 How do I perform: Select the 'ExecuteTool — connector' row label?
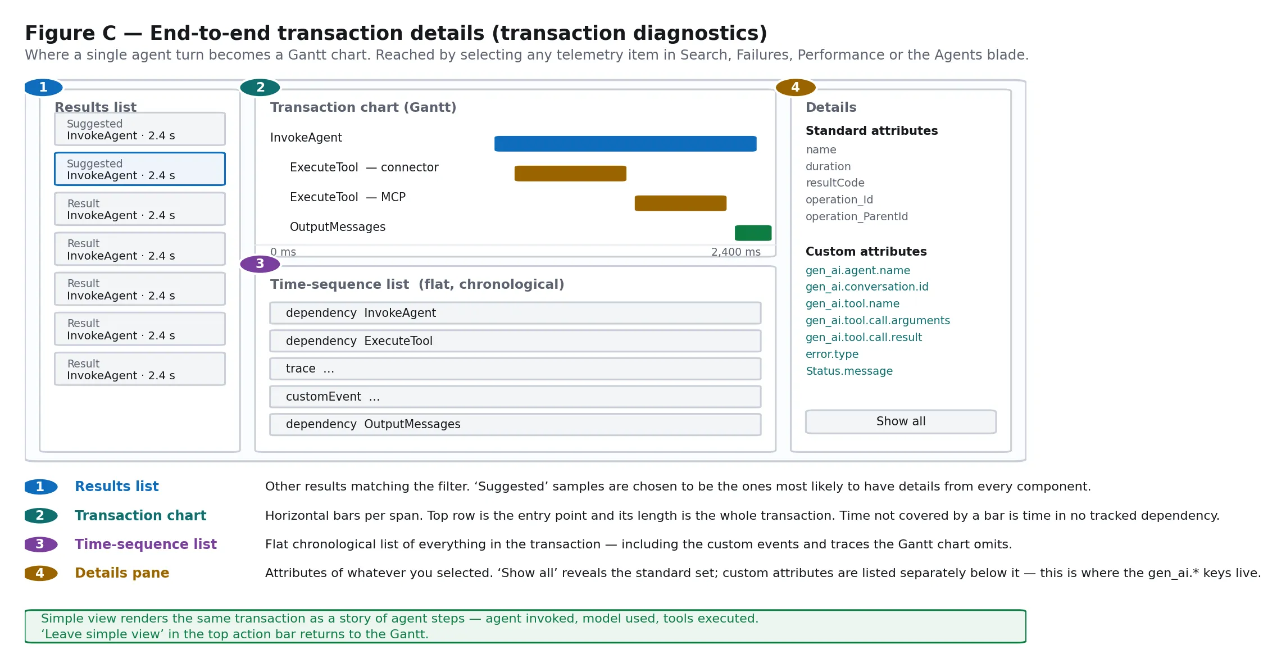tap(364, 167)
